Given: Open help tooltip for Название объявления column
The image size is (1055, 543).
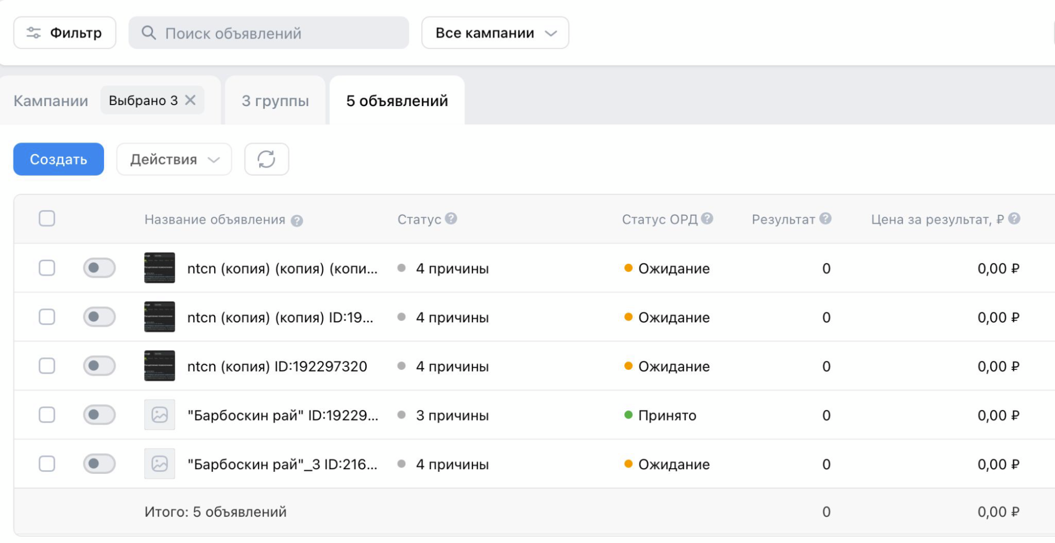Looking at the screenshot, I should click(x=297, y=220).
